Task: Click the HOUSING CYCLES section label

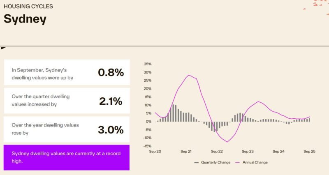Action: (28, 7)
